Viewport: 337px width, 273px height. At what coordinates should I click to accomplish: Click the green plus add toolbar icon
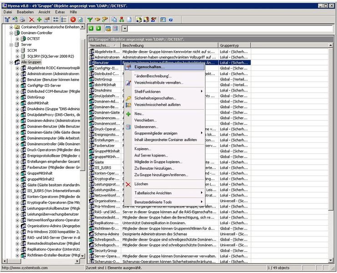pyautogui.click(x=39, y=20)
